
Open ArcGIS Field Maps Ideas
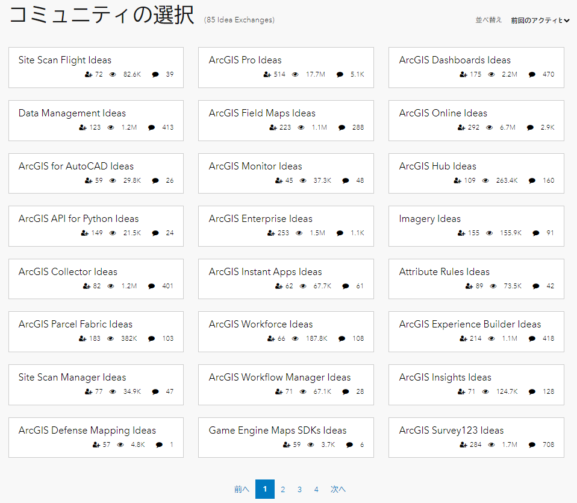(x=262, y=113)
